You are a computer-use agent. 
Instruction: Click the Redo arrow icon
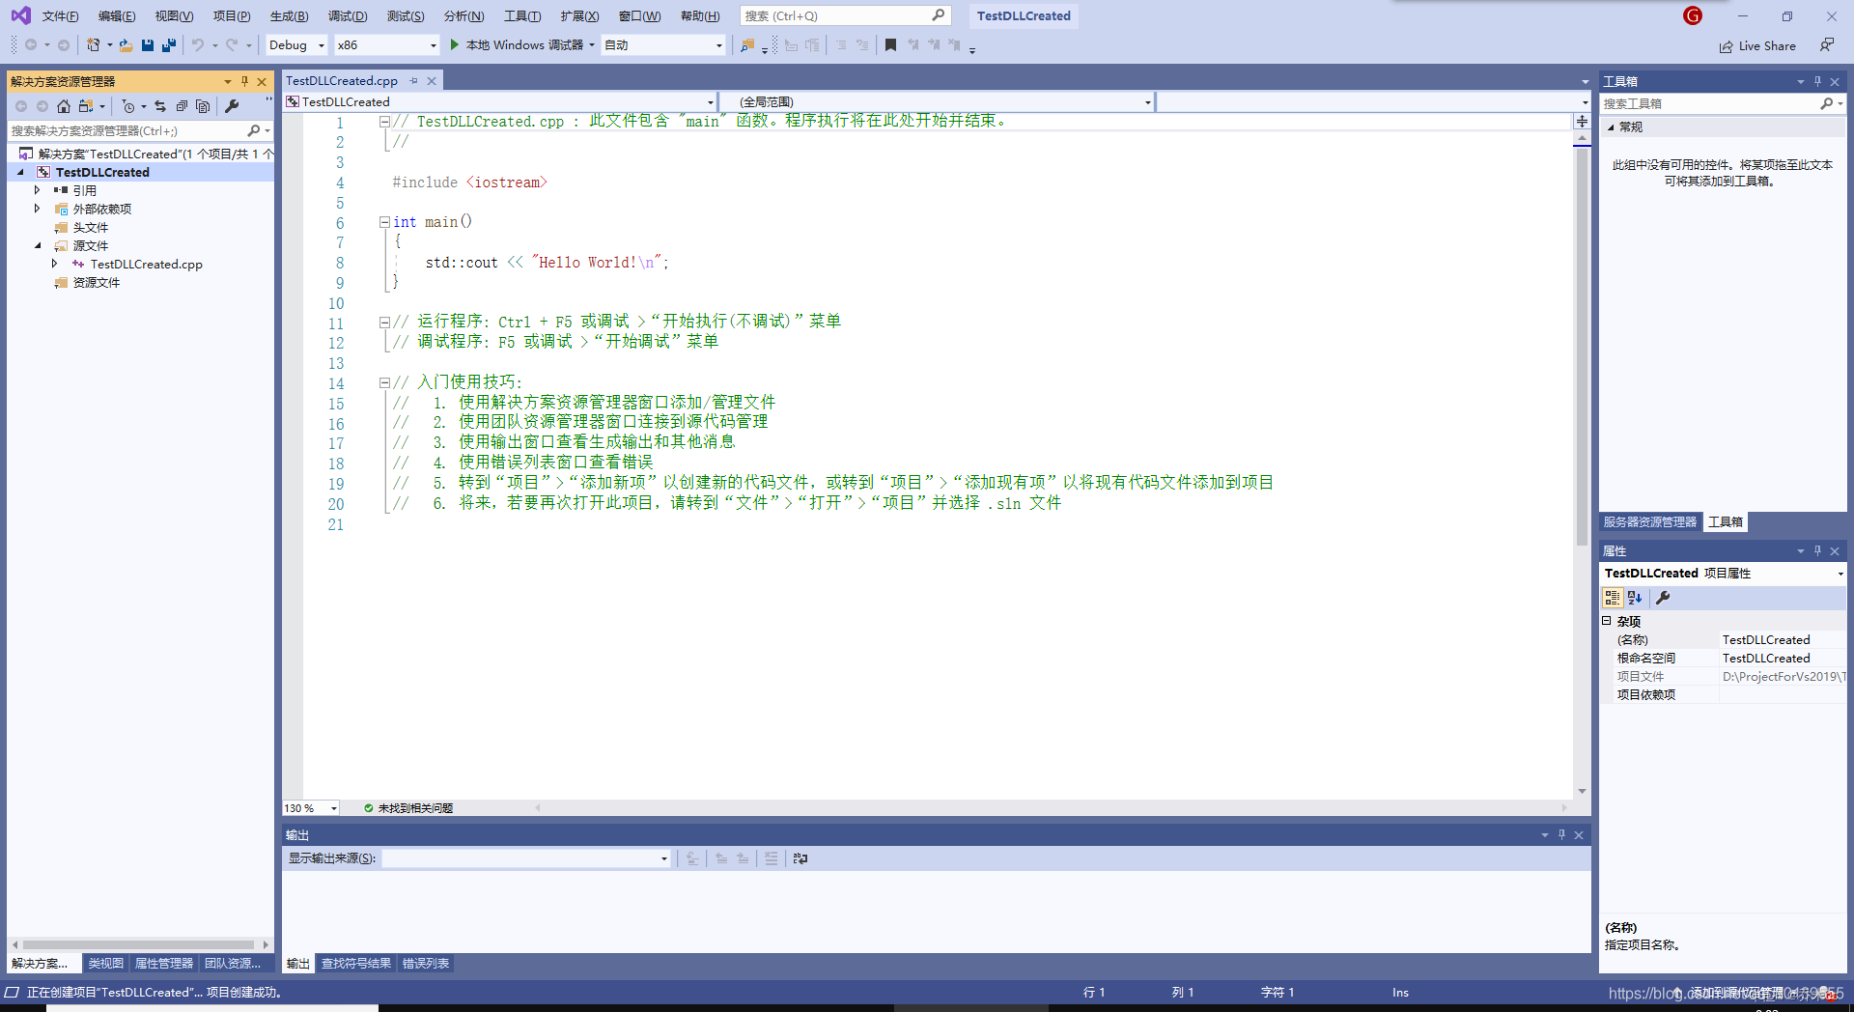click(232, 44)
